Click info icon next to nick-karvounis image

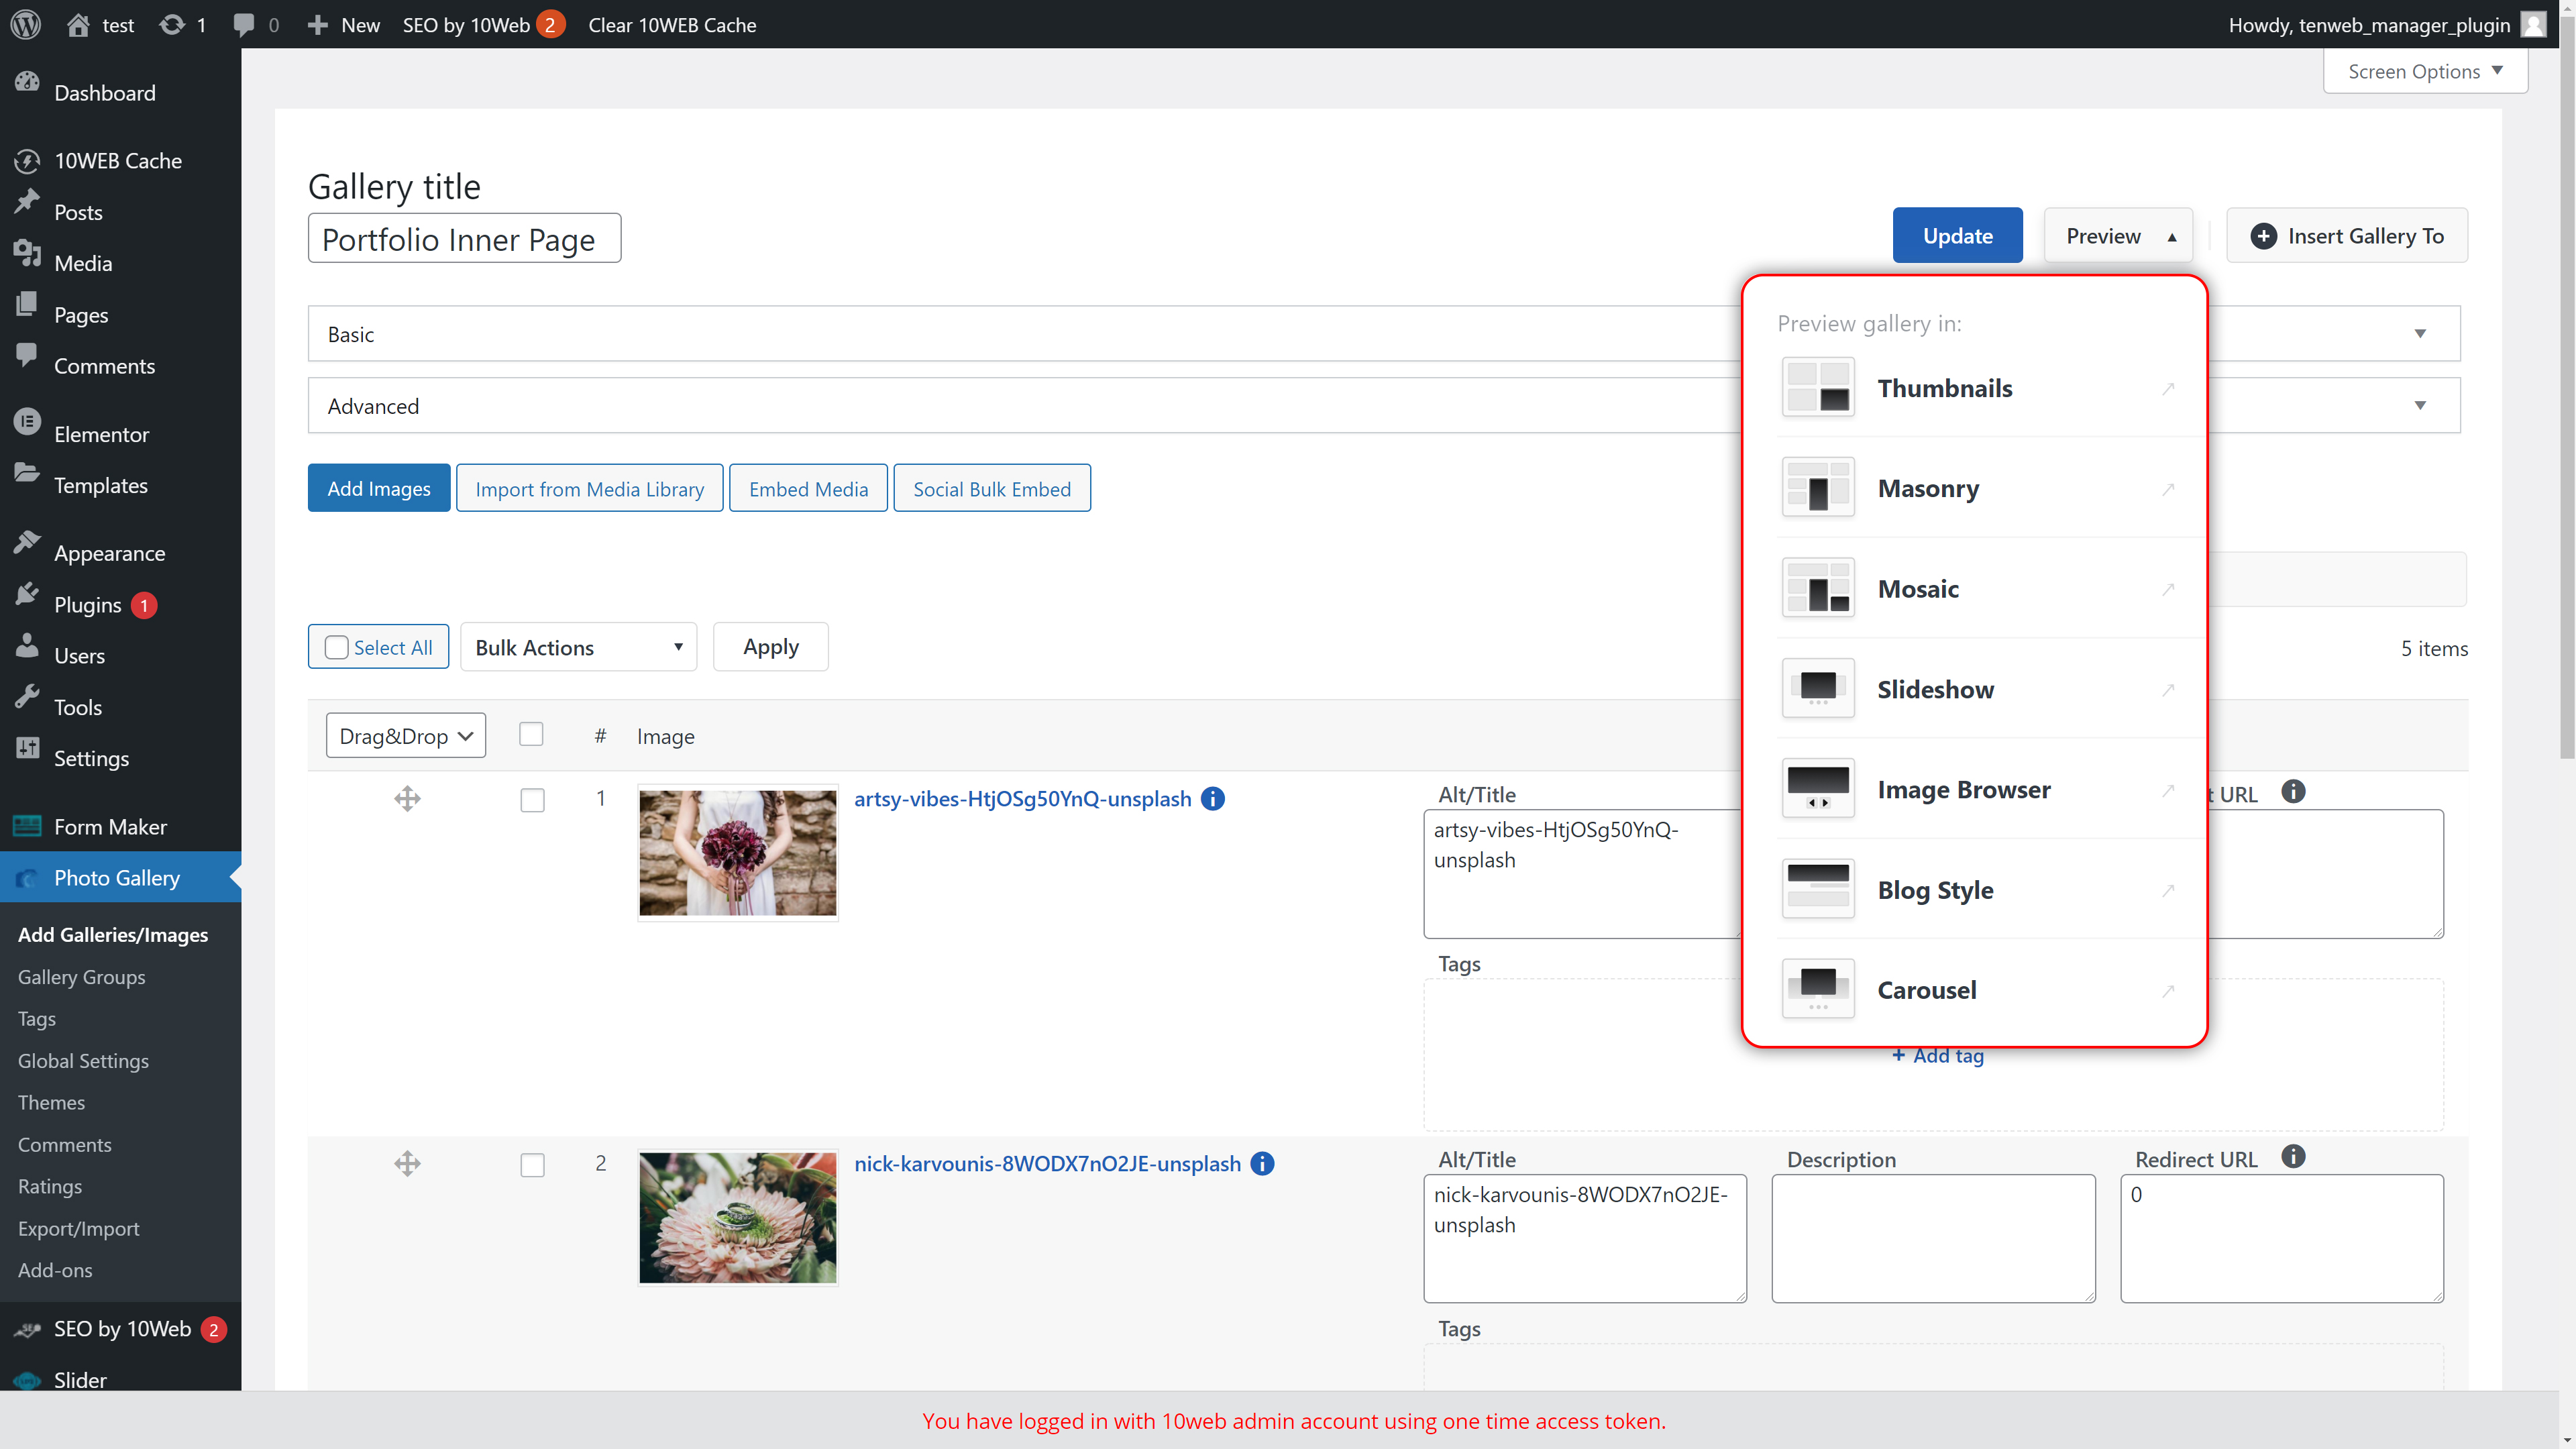[1262, 1163]
